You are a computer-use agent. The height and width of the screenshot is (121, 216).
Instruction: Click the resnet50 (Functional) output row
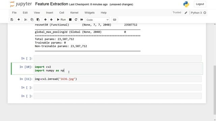[86, 25]
